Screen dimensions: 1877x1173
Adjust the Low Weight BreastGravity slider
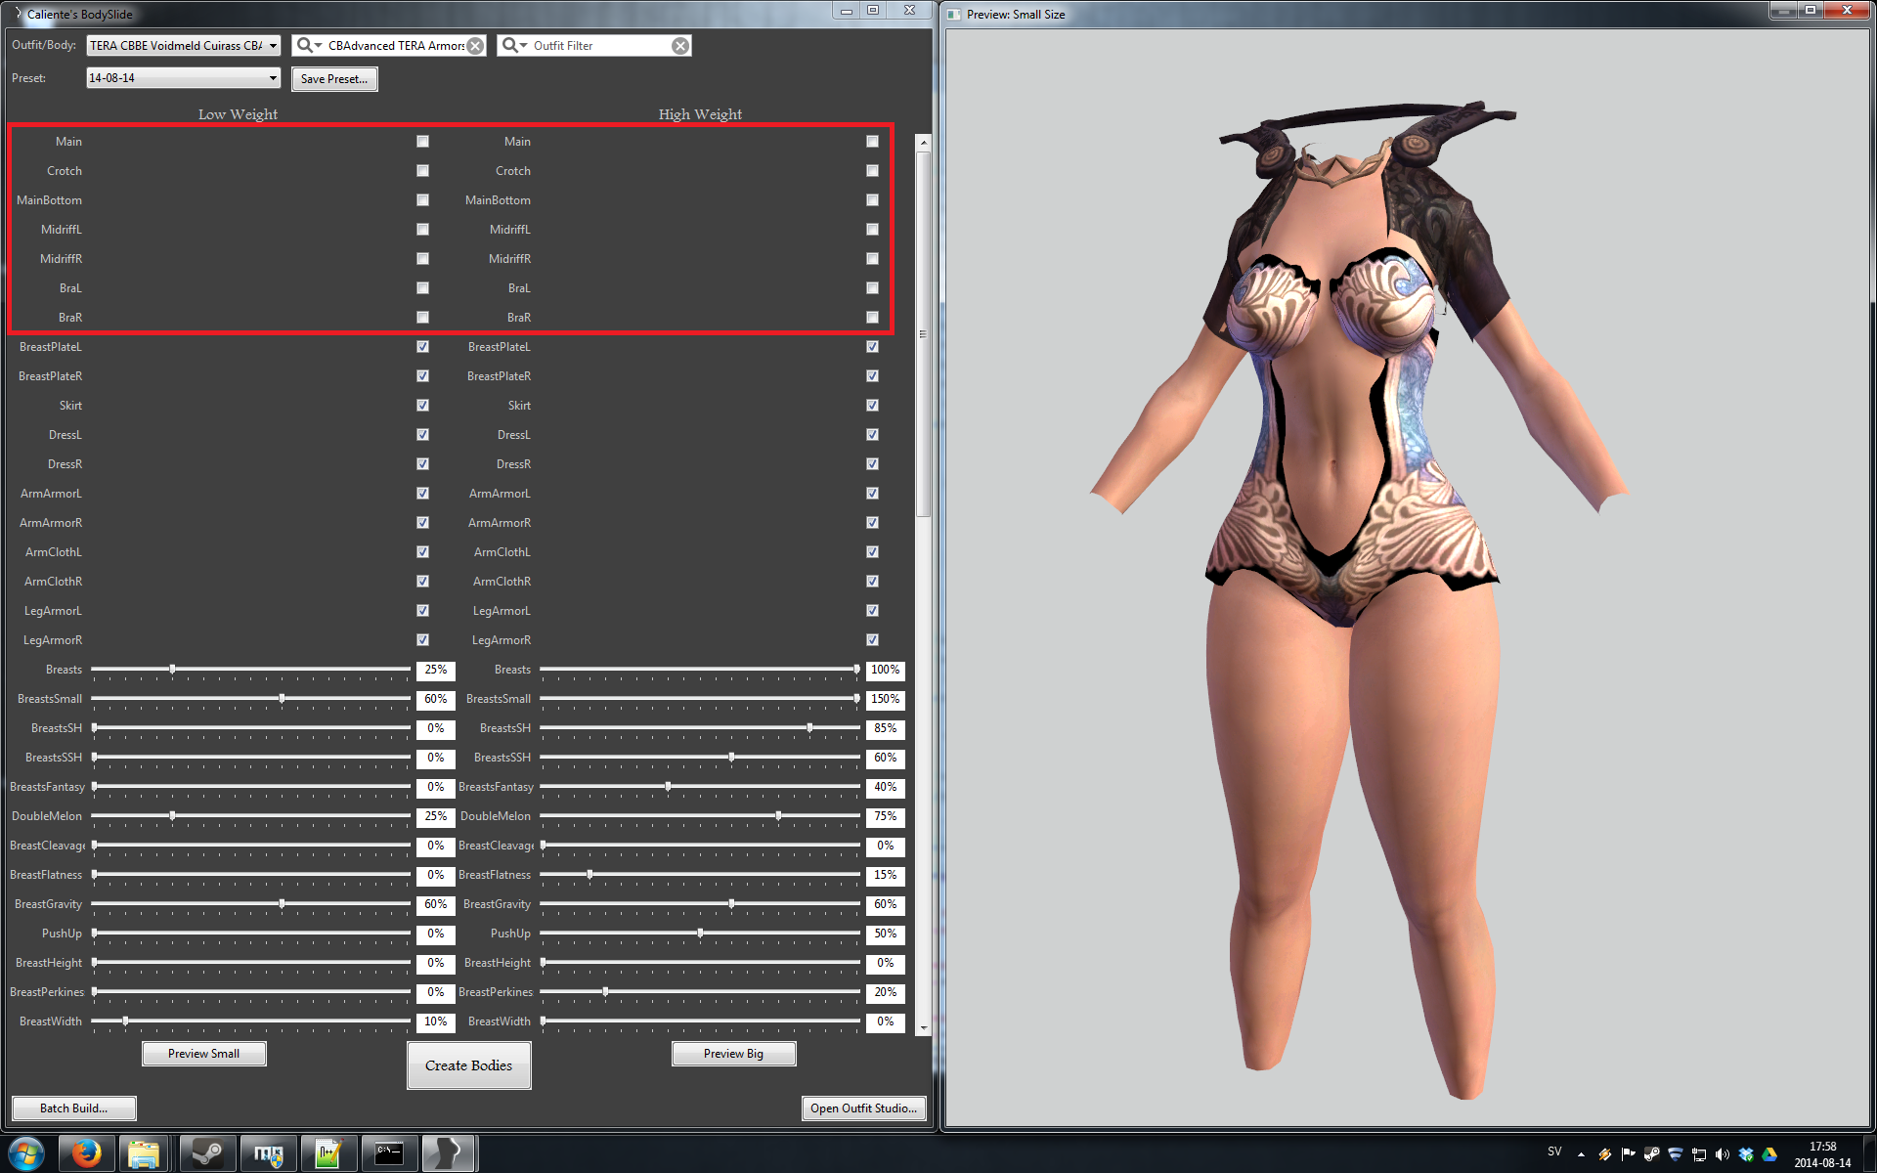click(282, 904)
